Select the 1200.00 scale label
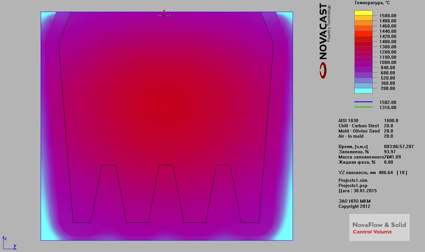The height and width of the screenshot is (252, 425). (388, 52)
